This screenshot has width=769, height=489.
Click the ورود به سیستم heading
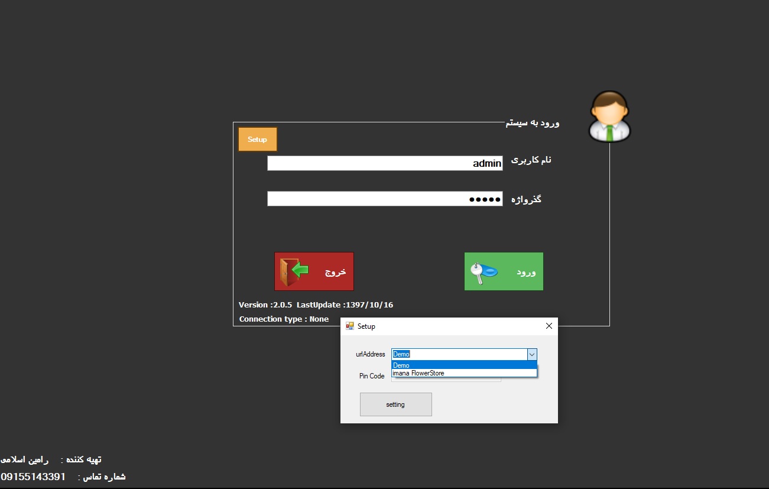(533, 122)
